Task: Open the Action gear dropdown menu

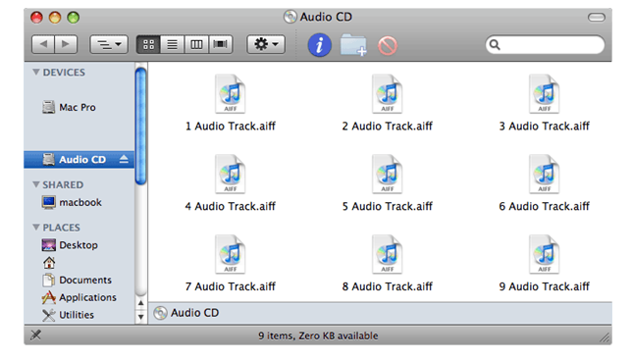Action: click(266, 44)
